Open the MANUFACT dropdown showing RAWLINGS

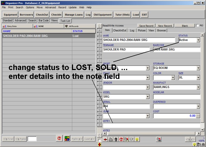point(198,87)
